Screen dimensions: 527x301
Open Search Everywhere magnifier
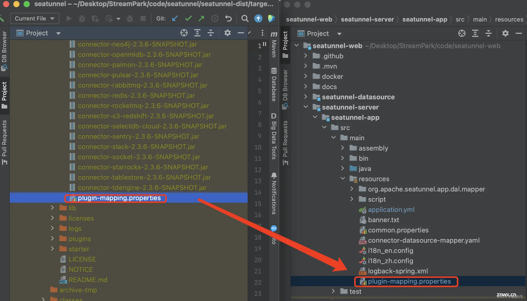tap(245, 18)
